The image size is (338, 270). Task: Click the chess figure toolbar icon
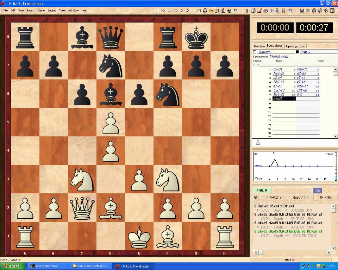[223, 10]
